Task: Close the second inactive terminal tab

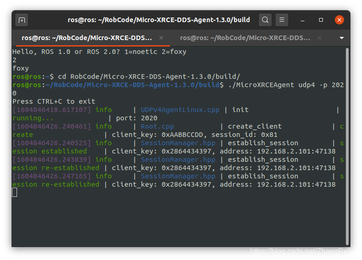Action: [x=320, y=38]
